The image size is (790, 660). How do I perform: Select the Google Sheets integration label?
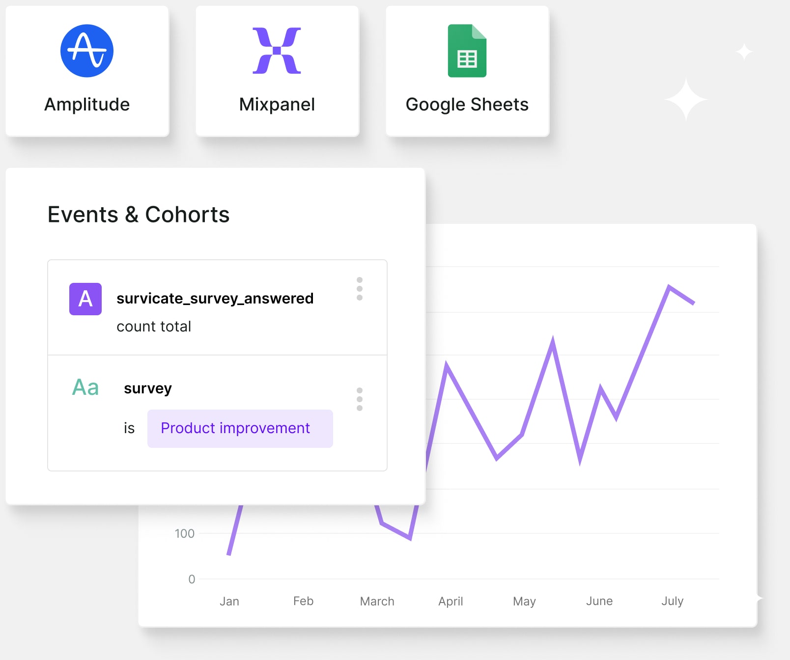pyautogui.click(x=467, y=105)
